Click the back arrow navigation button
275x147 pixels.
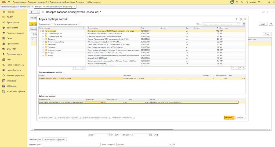pyautogui.click(x=32, y=12)
